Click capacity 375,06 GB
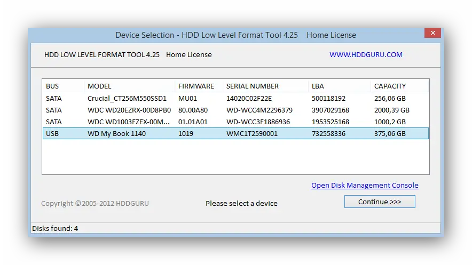Viewport: 472px width, 265px height. pos(390,133)
